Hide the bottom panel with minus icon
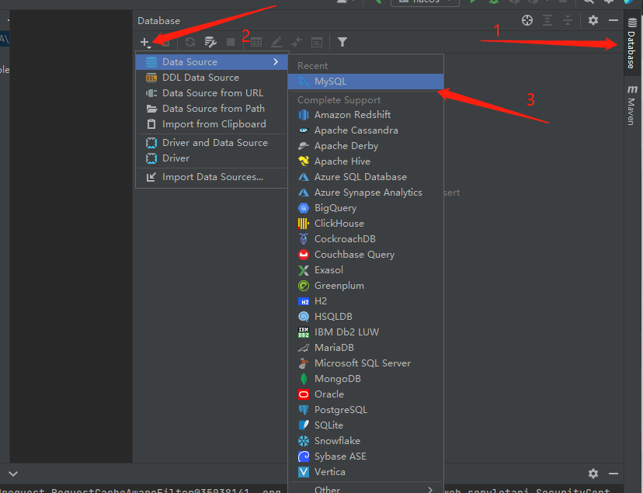643x493 pixels. 613,474
